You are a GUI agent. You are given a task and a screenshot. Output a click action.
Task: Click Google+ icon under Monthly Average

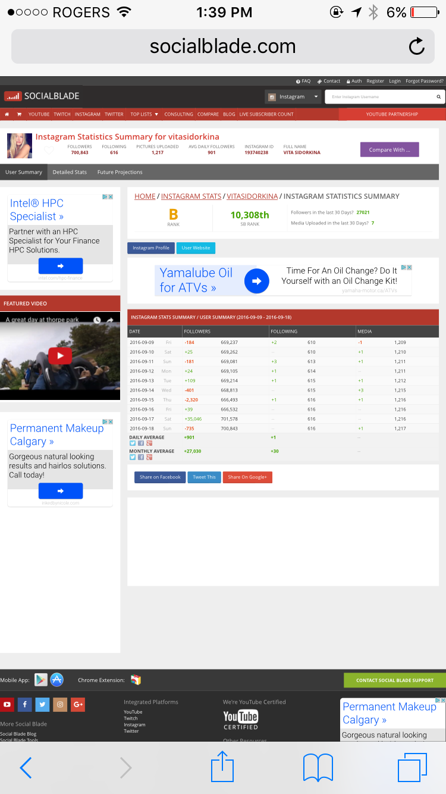pyautogui.click(x=149, y=457)
